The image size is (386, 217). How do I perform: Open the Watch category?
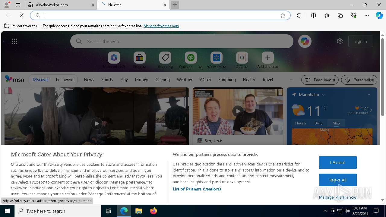coord(205,80)
